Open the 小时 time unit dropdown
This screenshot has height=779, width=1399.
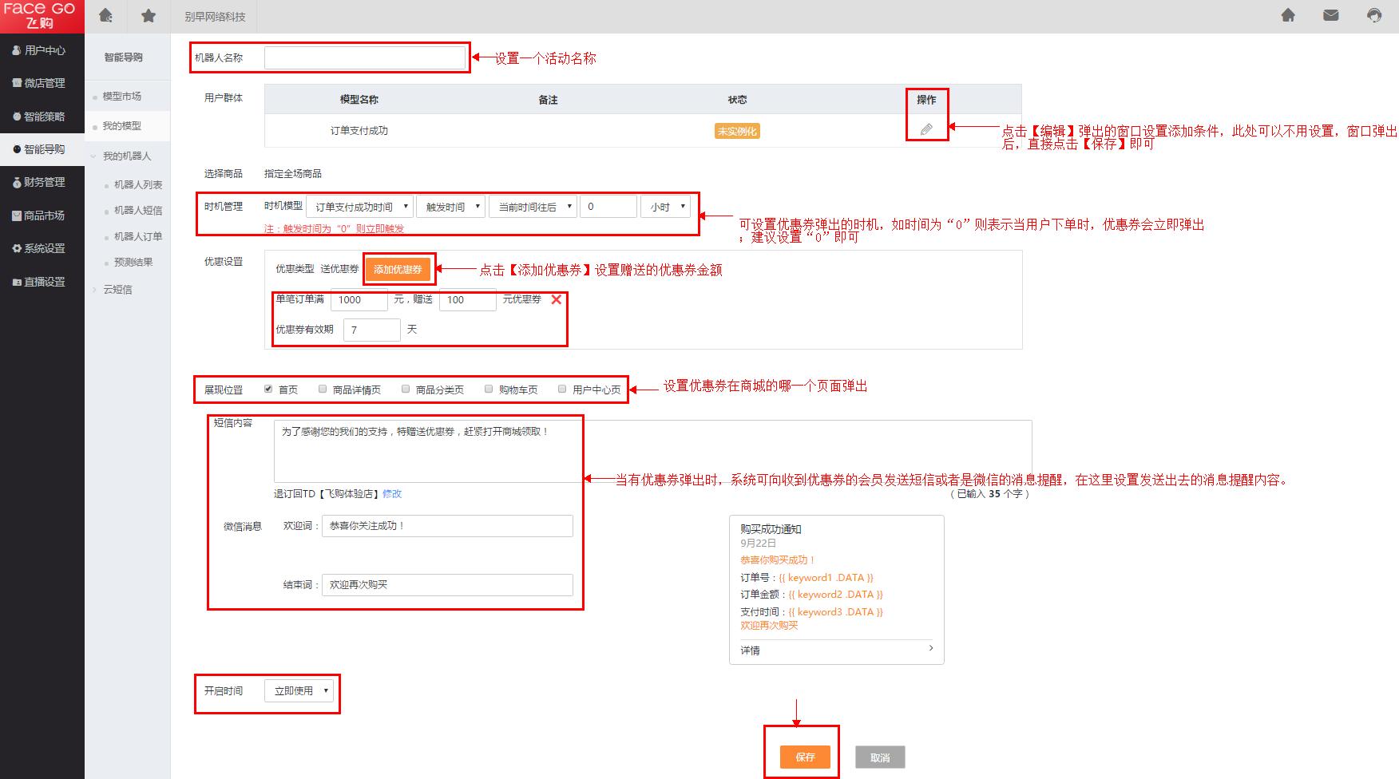(x=665, y=207)
